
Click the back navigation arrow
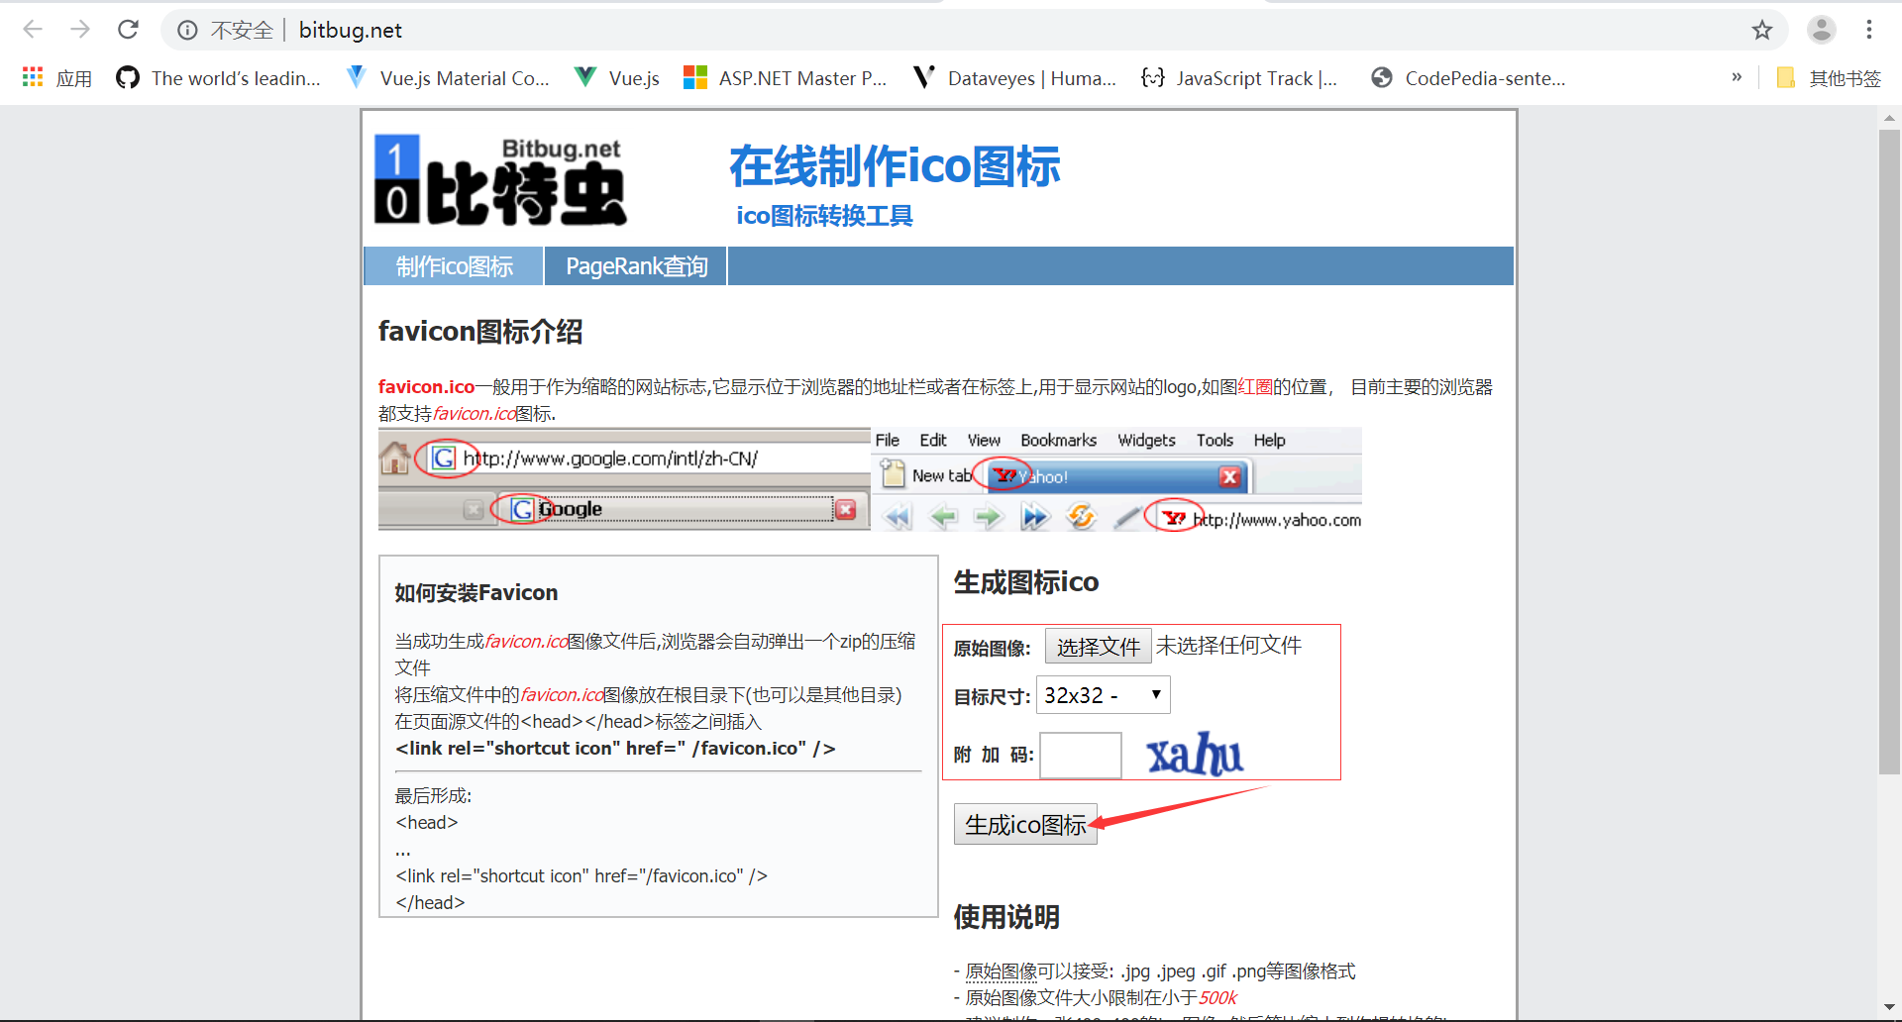click(x=33, y=30)
